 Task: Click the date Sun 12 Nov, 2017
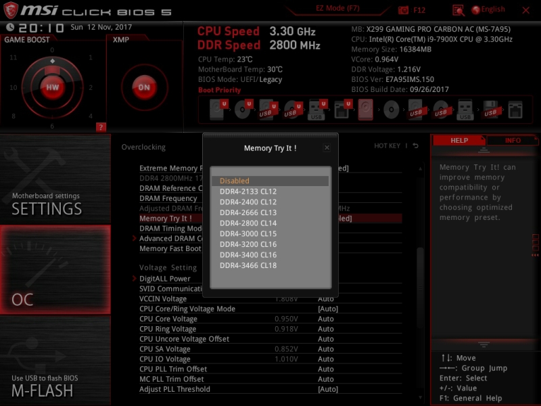pos(101,27)
